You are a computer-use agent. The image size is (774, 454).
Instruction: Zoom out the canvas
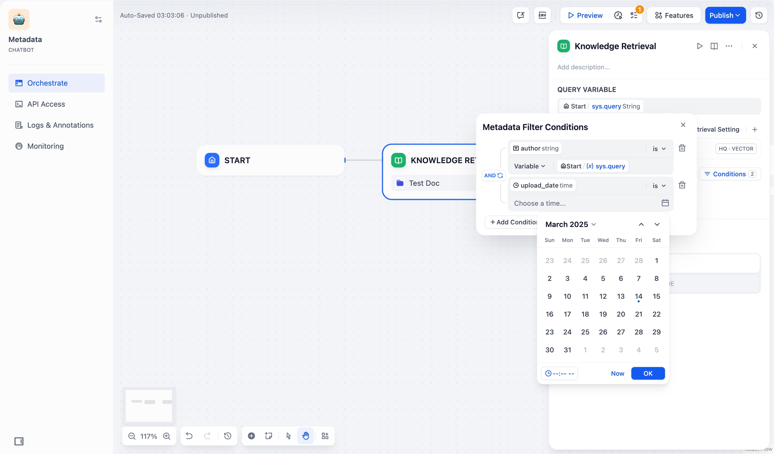(x=132, y=436)
